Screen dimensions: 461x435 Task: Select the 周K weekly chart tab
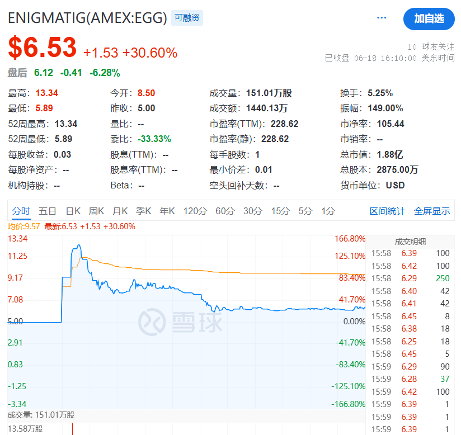pos(97,211)
